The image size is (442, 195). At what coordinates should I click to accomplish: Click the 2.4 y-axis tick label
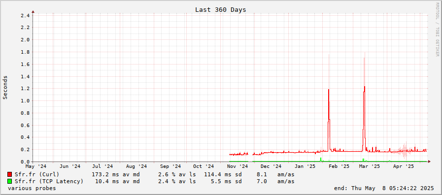(25, 15)
